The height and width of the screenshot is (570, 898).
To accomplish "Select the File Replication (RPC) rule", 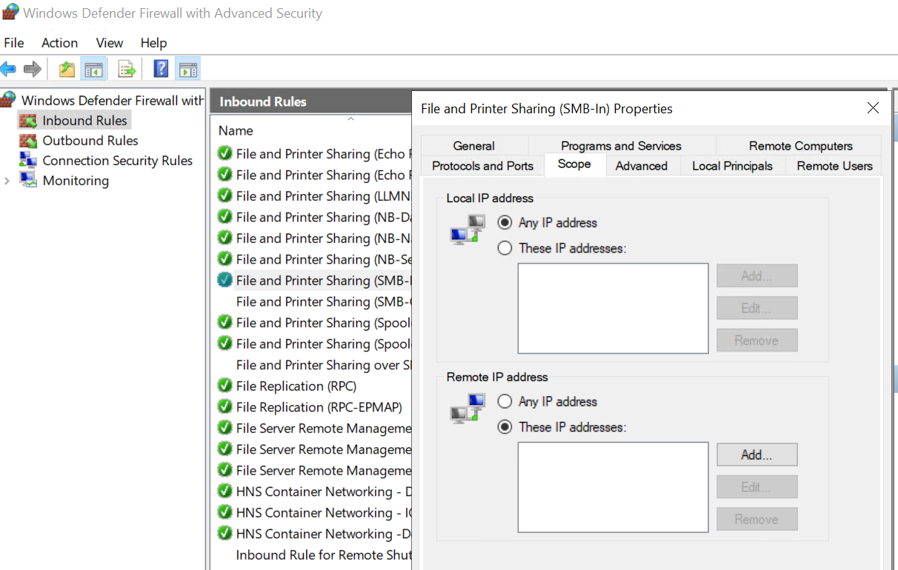I will click(x=296, y=386).
